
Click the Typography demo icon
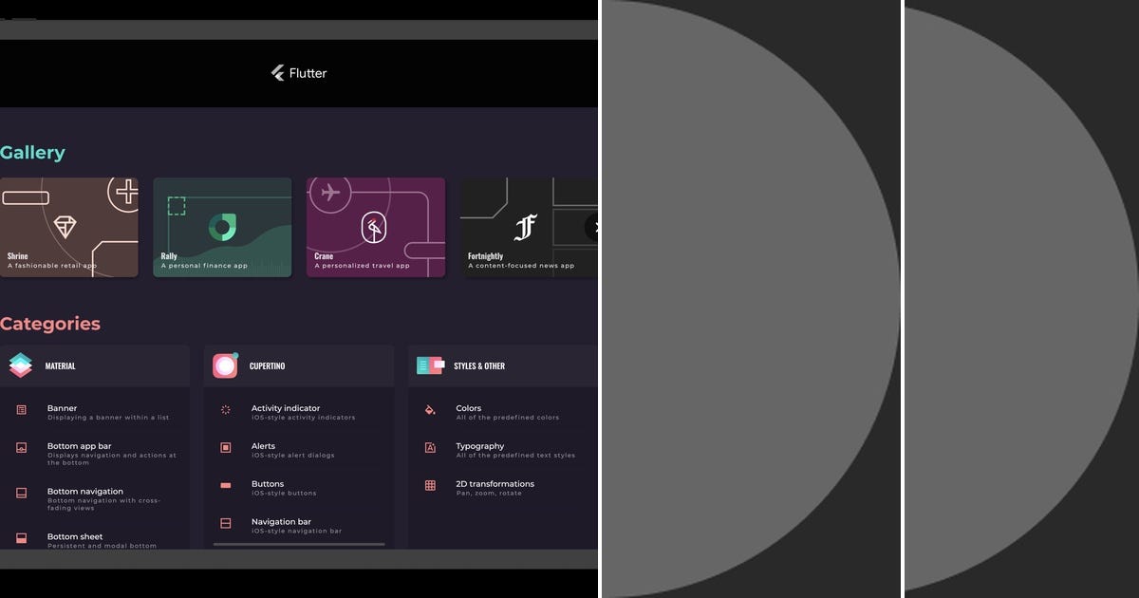(x=430, y=447)
